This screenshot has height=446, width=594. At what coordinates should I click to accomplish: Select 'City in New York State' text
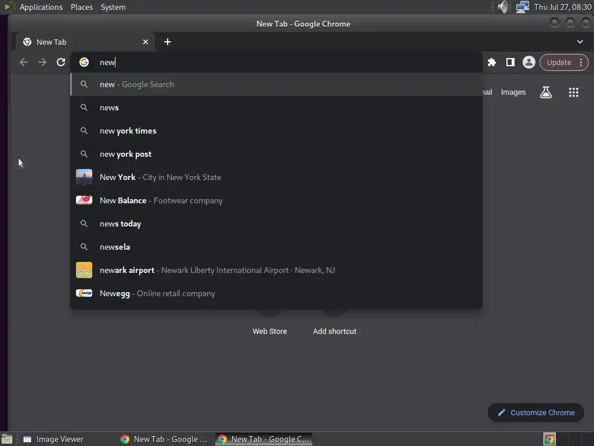point(182,177)
